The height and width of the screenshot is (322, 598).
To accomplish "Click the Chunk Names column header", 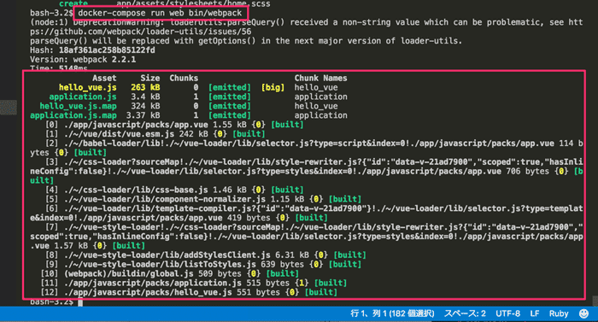I will tap(320, 79).
